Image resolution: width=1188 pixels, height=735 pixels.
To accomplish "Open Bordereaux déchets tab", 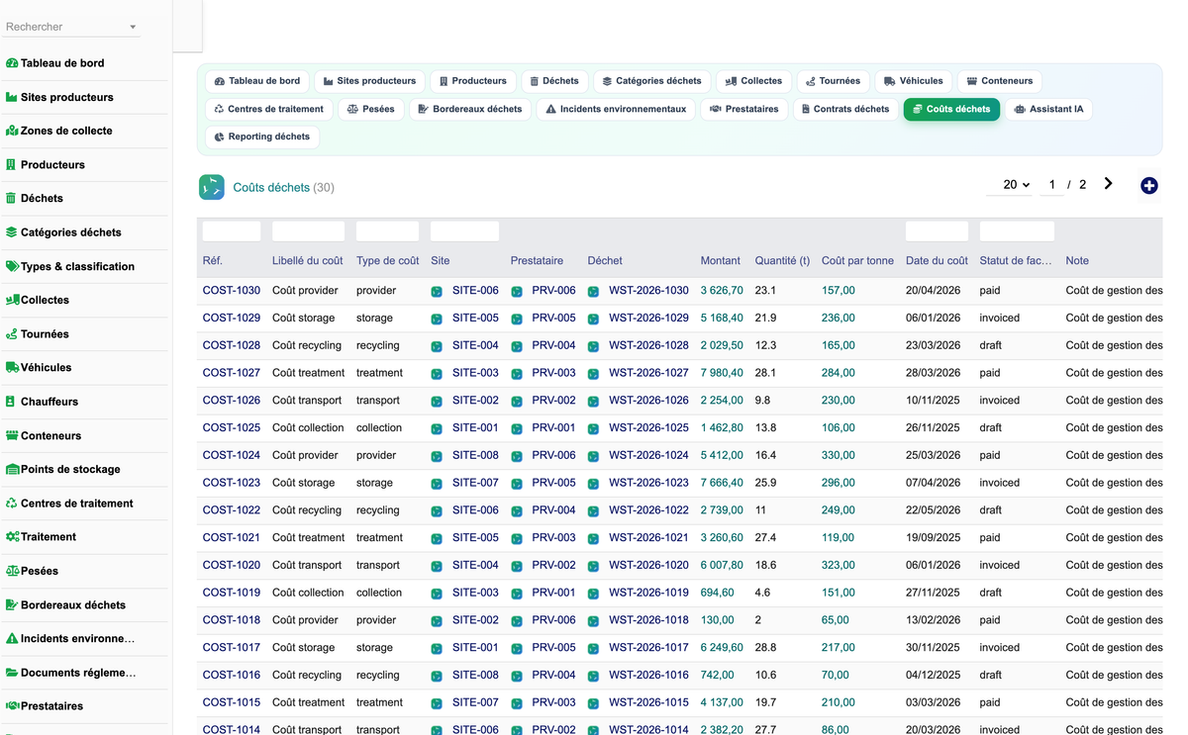I will coord(469,109).
